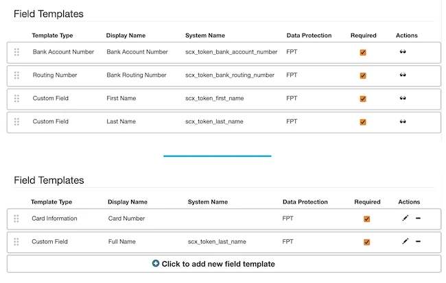This screenshot has width=446, height=283.
Task: Toggle Required checkbox for First Name
Action: pos(363,99)
